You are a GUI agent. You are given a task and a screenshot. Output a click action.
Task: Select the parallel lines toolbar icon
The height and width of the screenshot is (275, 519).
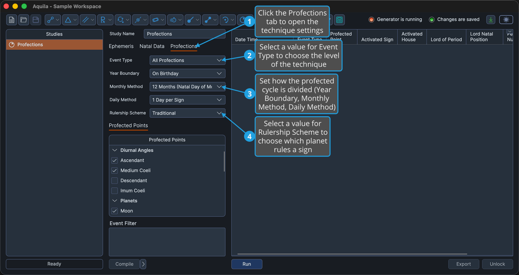pyautogui.click(x=88, y=20)
